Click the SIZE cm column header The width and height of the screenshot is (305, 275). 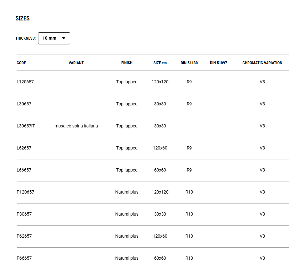click(160, 63)
